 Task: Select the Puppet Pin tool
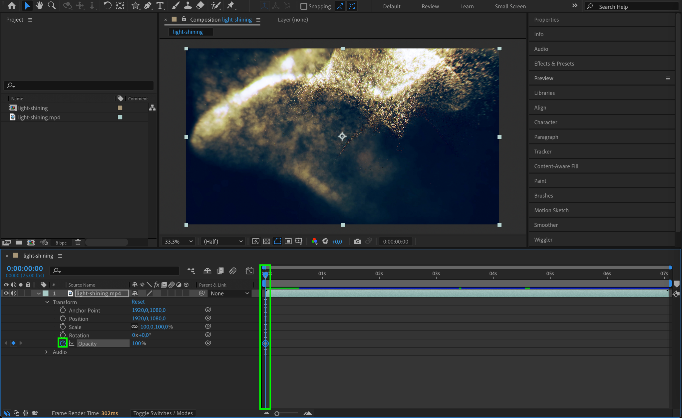(x=230, y=6)
